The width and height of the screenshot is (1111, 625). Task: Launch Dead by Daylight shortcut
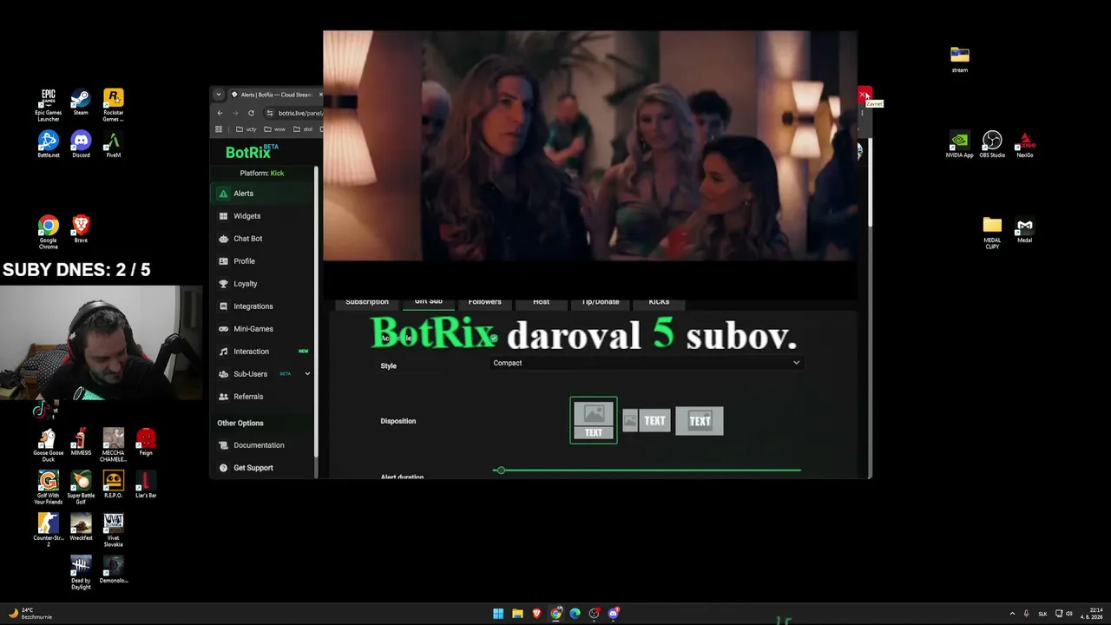pos(81,573)
